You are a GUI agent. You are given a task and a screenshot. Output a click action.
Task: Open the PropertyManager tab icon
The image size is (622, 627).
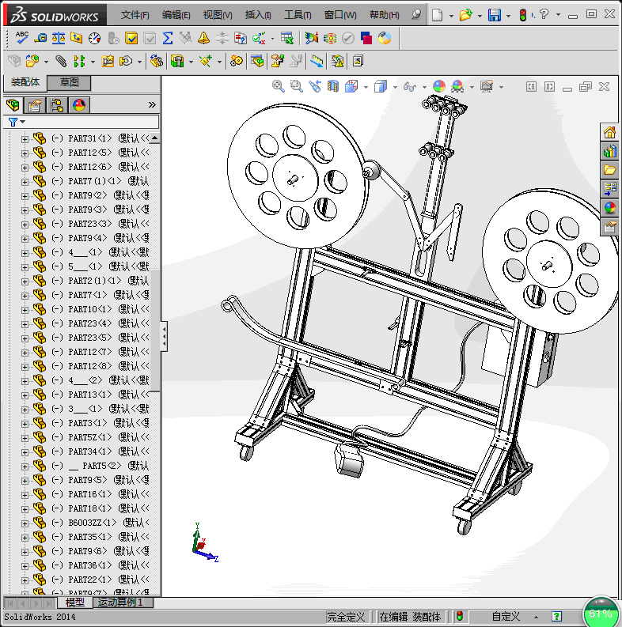point(35,105)
